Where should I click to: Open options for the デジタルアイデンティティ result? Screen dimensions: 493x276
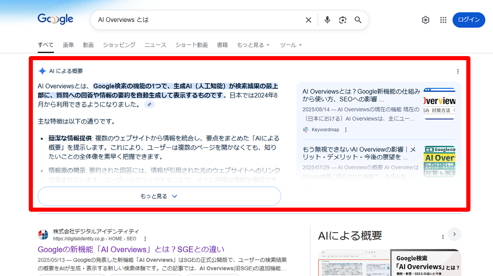(x=145, y=238)
